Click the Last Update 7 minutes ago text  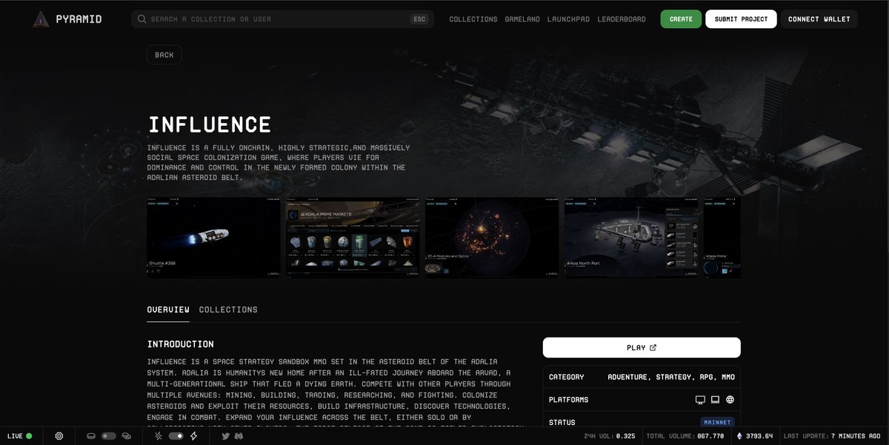coord(832,436)
